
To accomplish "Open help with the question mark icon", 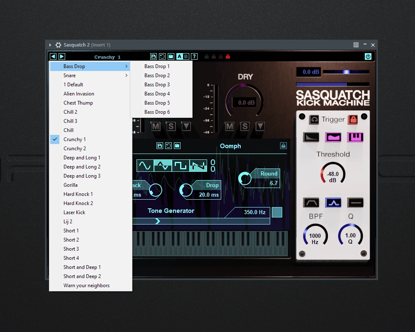I will point(194,56).
